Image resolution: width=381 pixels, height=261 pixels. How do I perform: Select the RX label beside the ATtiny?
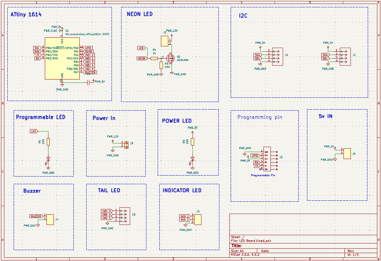tap(38, 58)
